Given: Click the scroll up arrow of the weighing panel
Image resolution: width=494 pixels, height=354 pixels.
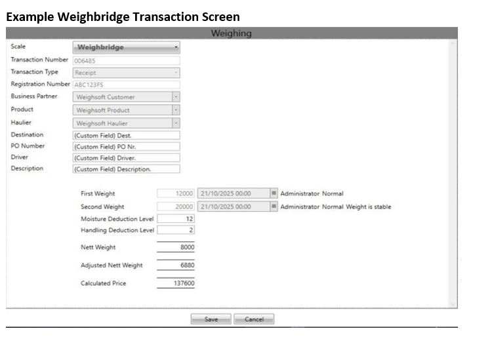Looking at the screenshot, I should tap(453, 43).
